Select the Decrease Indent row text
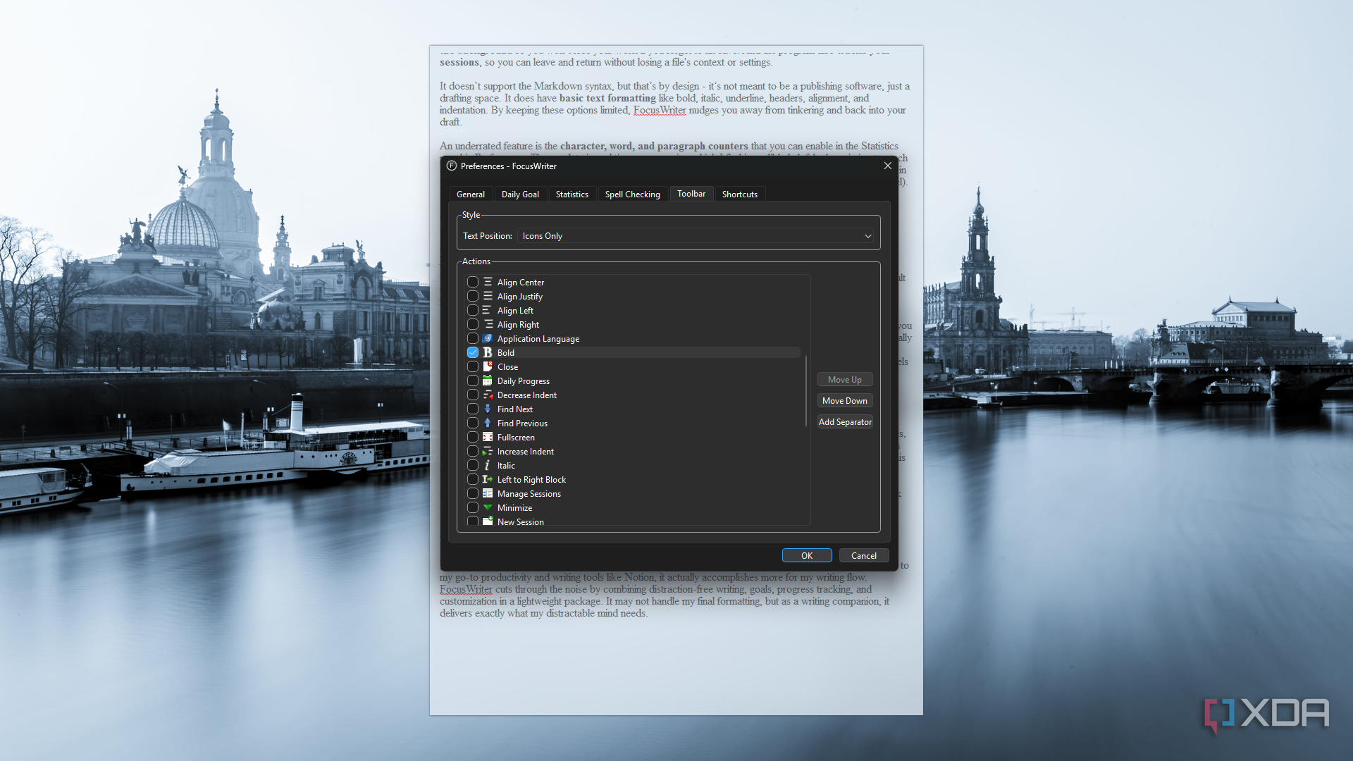Viewport: 1353px width, 761px height. point(526,395)
